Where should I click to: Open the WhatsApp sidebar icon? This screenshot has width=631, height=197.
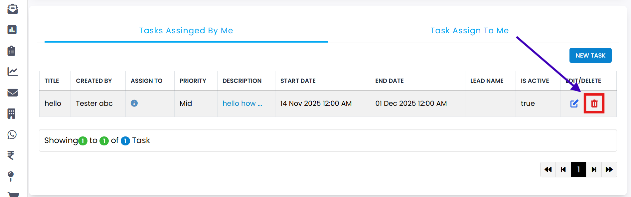pos(12,134)
